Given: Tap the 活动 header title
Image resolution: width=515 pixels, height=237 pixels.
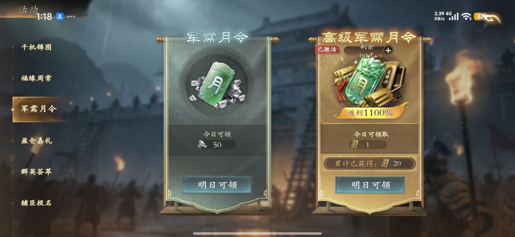Looking at the screenshot, I should coord(28,9).
